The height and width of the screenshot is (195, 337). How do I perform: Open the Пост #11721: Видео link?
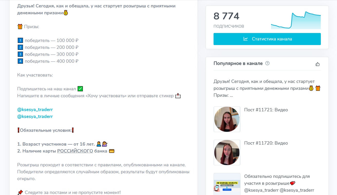266,110
